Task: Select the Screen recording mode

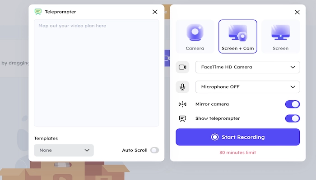Action: tap(280, 36)
